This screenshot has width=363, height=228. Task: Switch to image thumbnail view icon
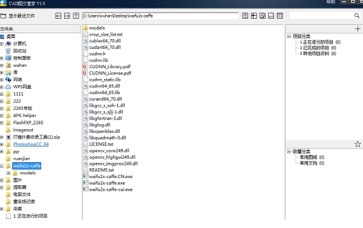click(271, 16)
